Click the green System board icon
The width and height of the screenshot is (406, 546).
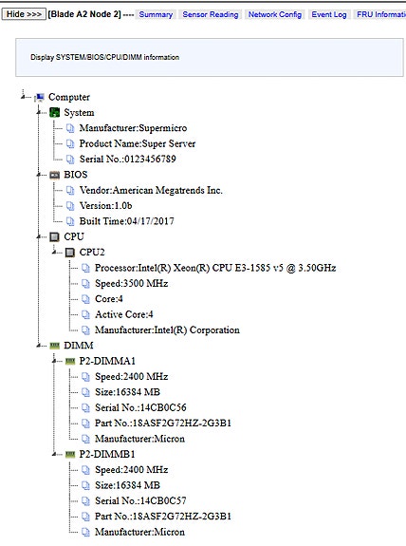click(x=55, y=112)
